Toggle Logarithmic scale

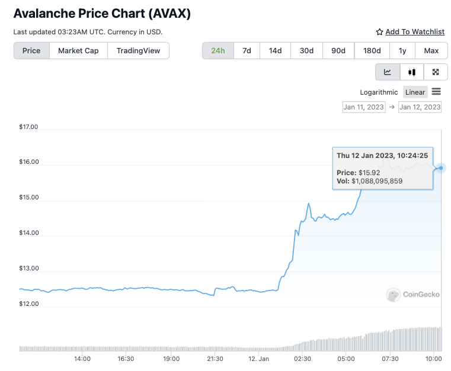click(379, 92)
